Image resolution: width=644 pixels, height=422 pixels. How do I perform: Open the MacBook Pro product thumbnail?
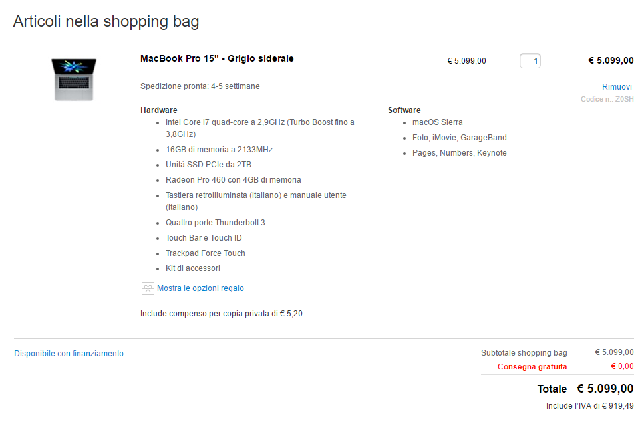[x=74, y=80]
